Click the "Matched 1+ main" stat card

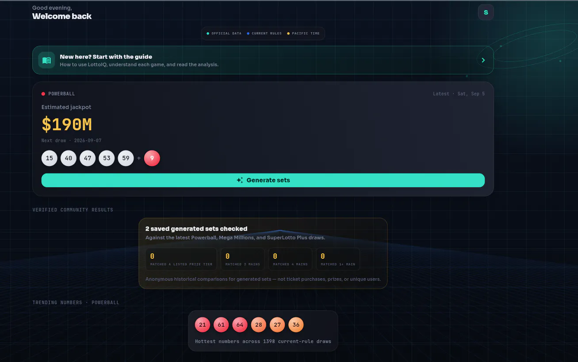tap(338, 259)
